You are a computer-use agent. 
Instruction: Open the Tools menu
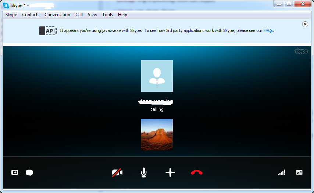tap(107, 15)
